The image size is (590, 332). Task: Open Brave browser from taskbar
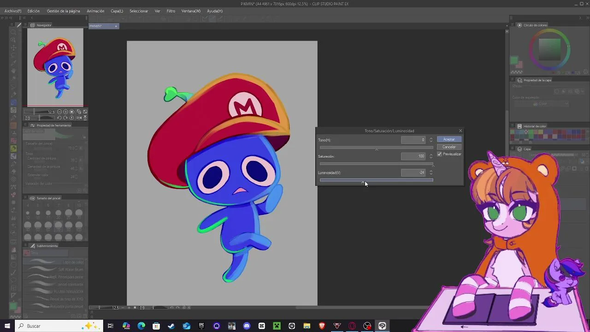coord(322,326)
